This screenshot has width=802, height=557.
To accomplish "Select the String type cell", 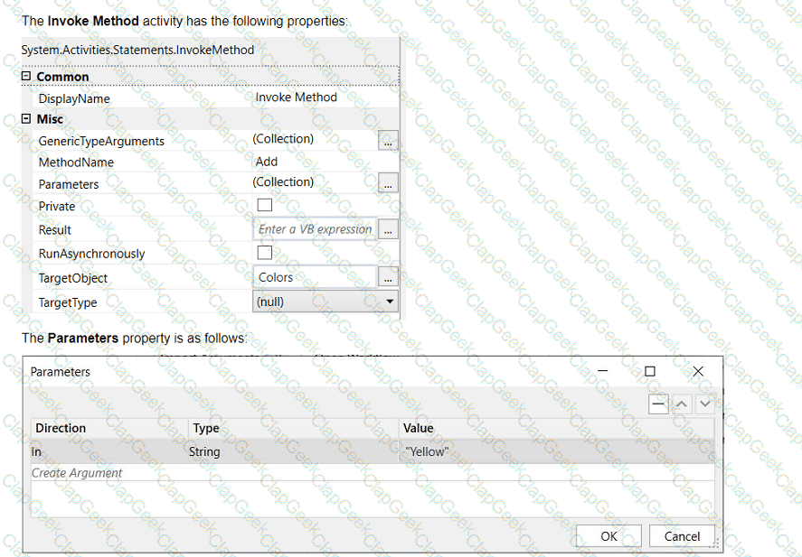I will [x=293, y=451].
